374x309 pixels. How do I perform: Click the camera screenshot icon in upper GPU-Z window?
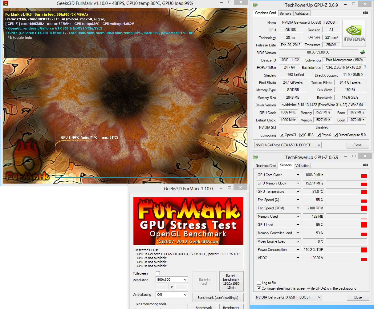click(x=365, y=13)
